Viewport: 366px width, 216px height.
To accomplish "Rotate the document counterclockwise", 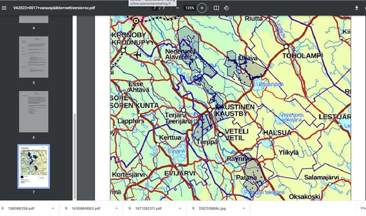I will [x=226, y=8].
